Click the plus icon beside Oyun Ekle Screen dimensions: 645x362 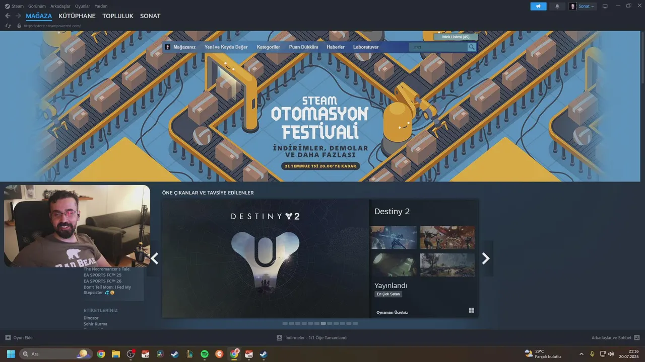[8, 337]
